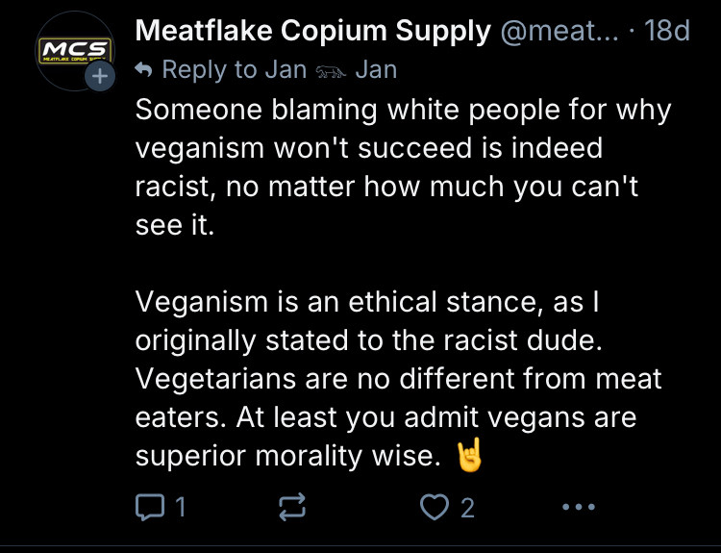Like the post with the heart icon
Image resolution: width=721 pixels, height=553 pixels.
[x=435, y=507]
